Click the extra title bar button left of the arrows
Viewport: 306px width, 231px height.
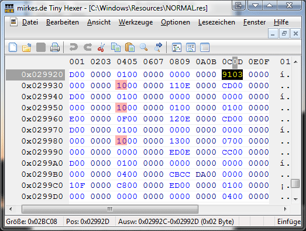239,5
